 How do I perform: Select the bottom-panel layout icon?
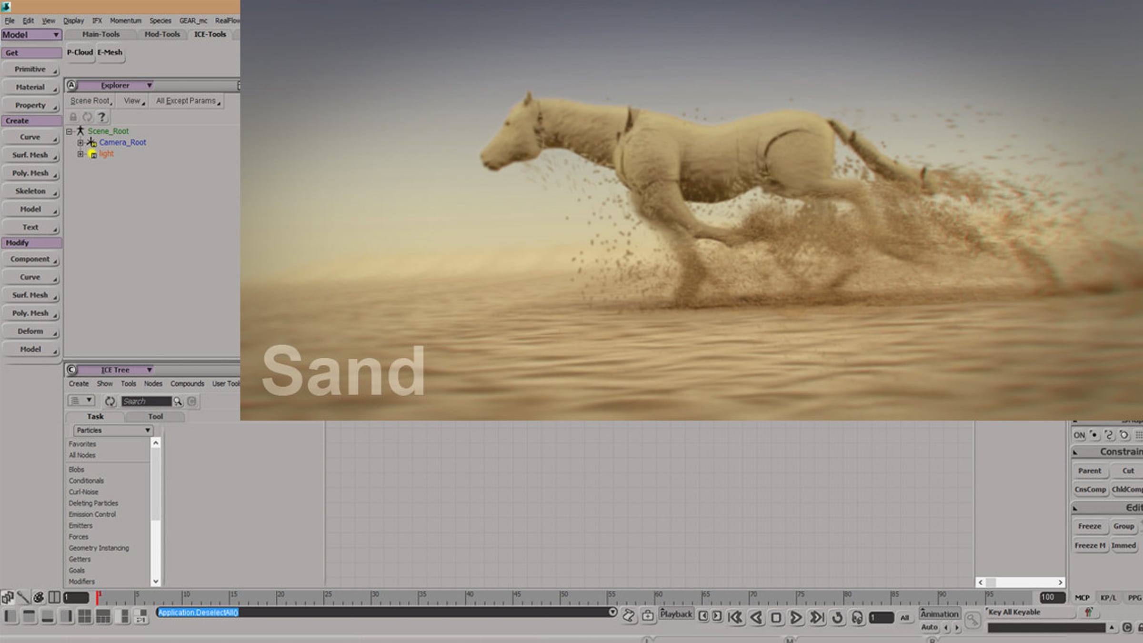pos(48,616)
